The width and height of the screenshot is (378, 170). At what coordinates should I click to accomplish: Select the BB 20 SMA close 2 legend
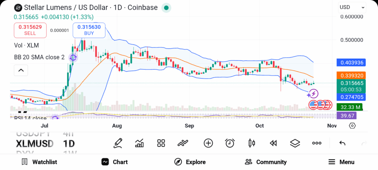coord(39,57)
